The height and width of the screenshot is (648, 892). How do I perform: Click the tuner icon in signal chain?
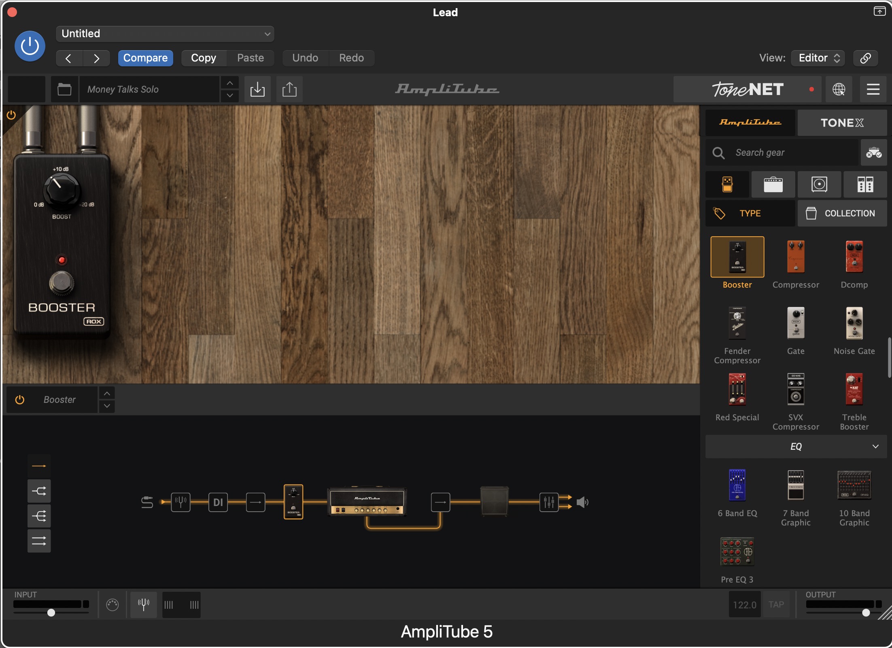click(x=181, y=502)
